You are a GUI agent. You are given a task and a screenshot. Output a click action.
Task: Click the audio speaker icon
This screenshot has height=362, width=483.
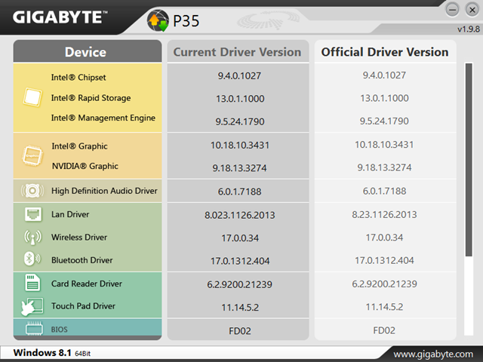32,191
